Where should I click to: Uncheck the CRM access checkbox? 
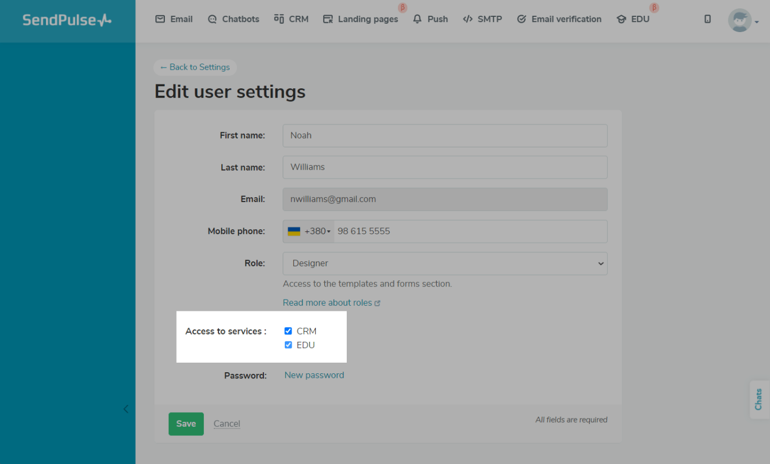(x=288, y=331)
